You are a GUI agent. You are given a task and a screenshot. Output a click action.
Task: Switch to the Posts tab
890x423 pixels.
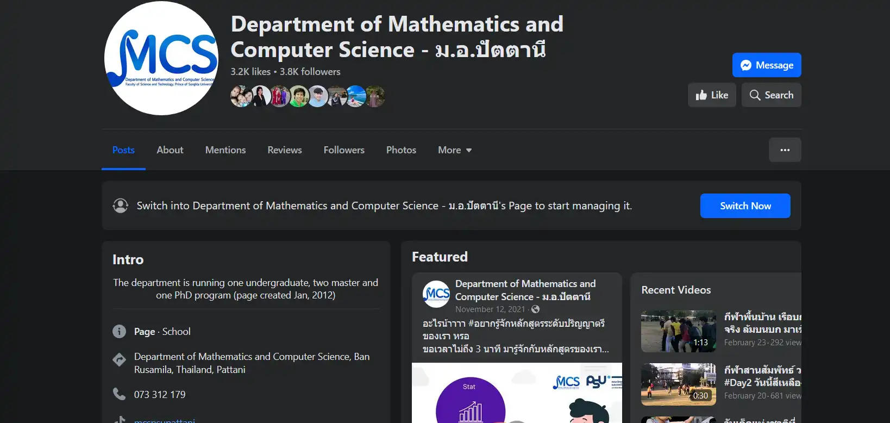click(123, 150)
